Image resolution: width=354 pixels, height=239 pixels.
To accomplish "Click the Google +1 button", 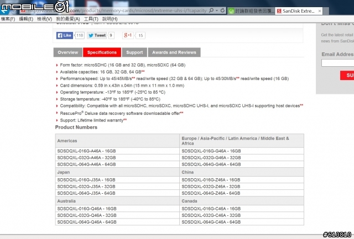I will tap(128, 35).
